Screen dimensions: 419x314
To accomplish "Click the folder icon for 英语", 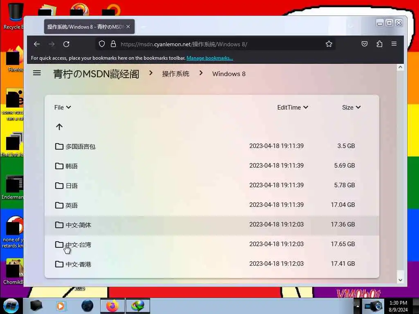I will tap(59, 205).
